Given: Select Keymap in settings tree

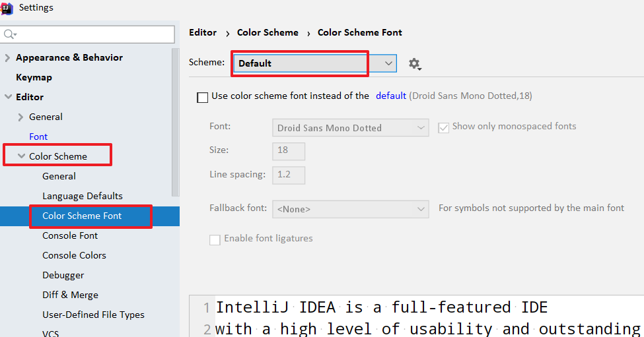Looking at the screenshot, I should click(x=34, y=77).
